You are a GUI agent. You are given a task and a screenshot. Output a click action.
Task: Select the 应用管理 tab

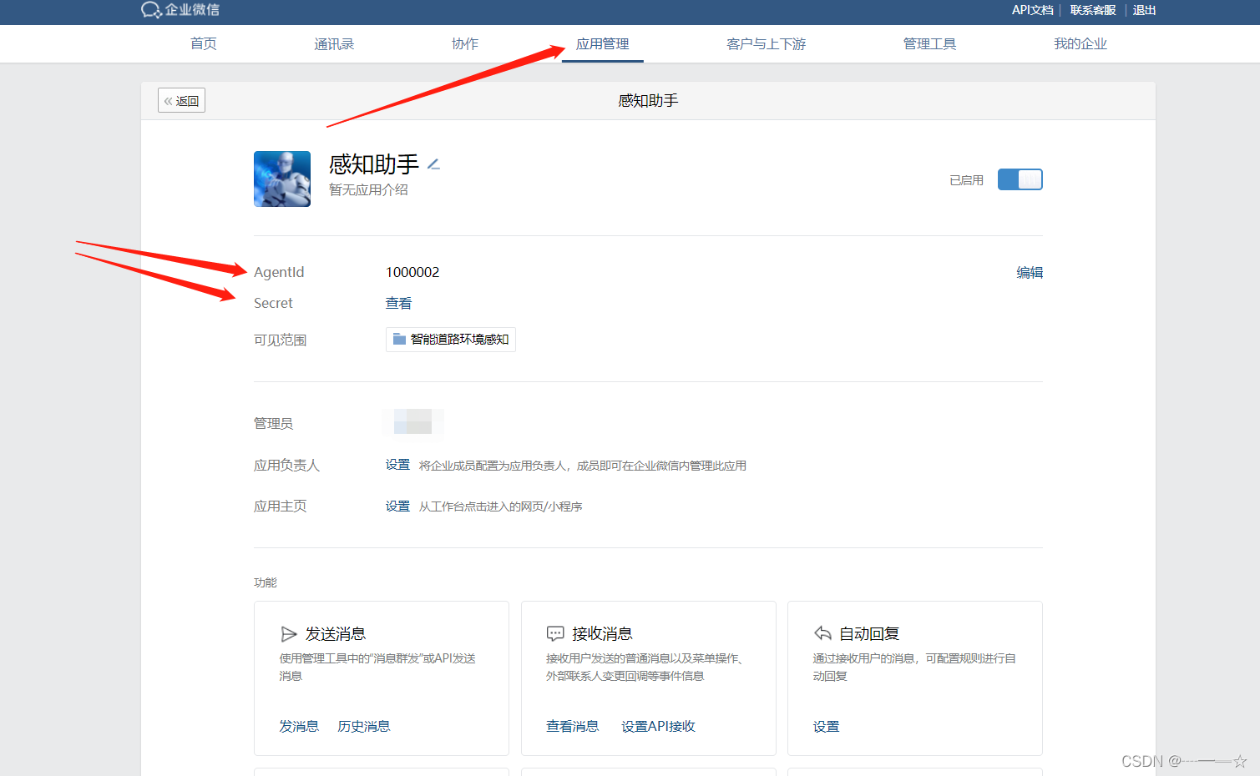[603, 44]
